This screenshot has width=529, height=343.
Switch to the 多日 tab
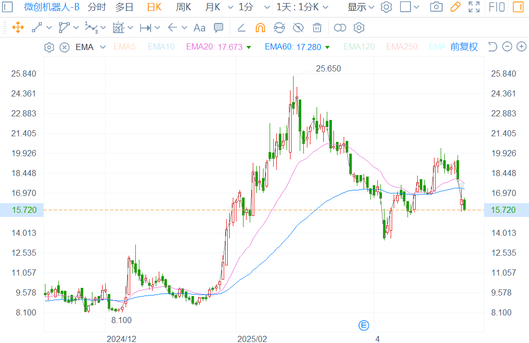pyautogui.click(x=124, y=7)
